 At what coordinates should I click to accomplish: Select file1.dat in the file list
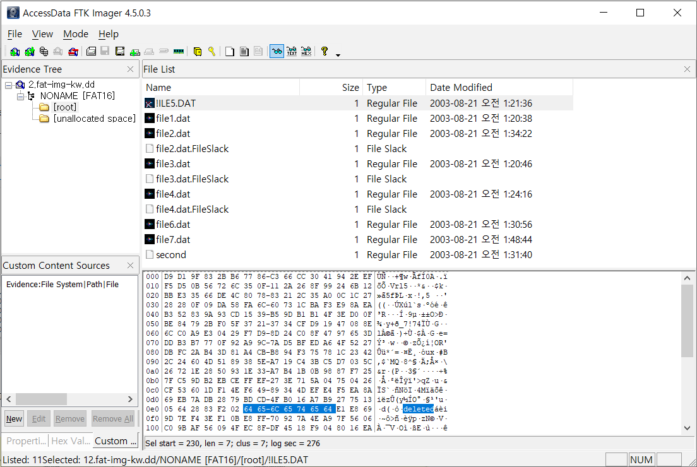(173, 119)
